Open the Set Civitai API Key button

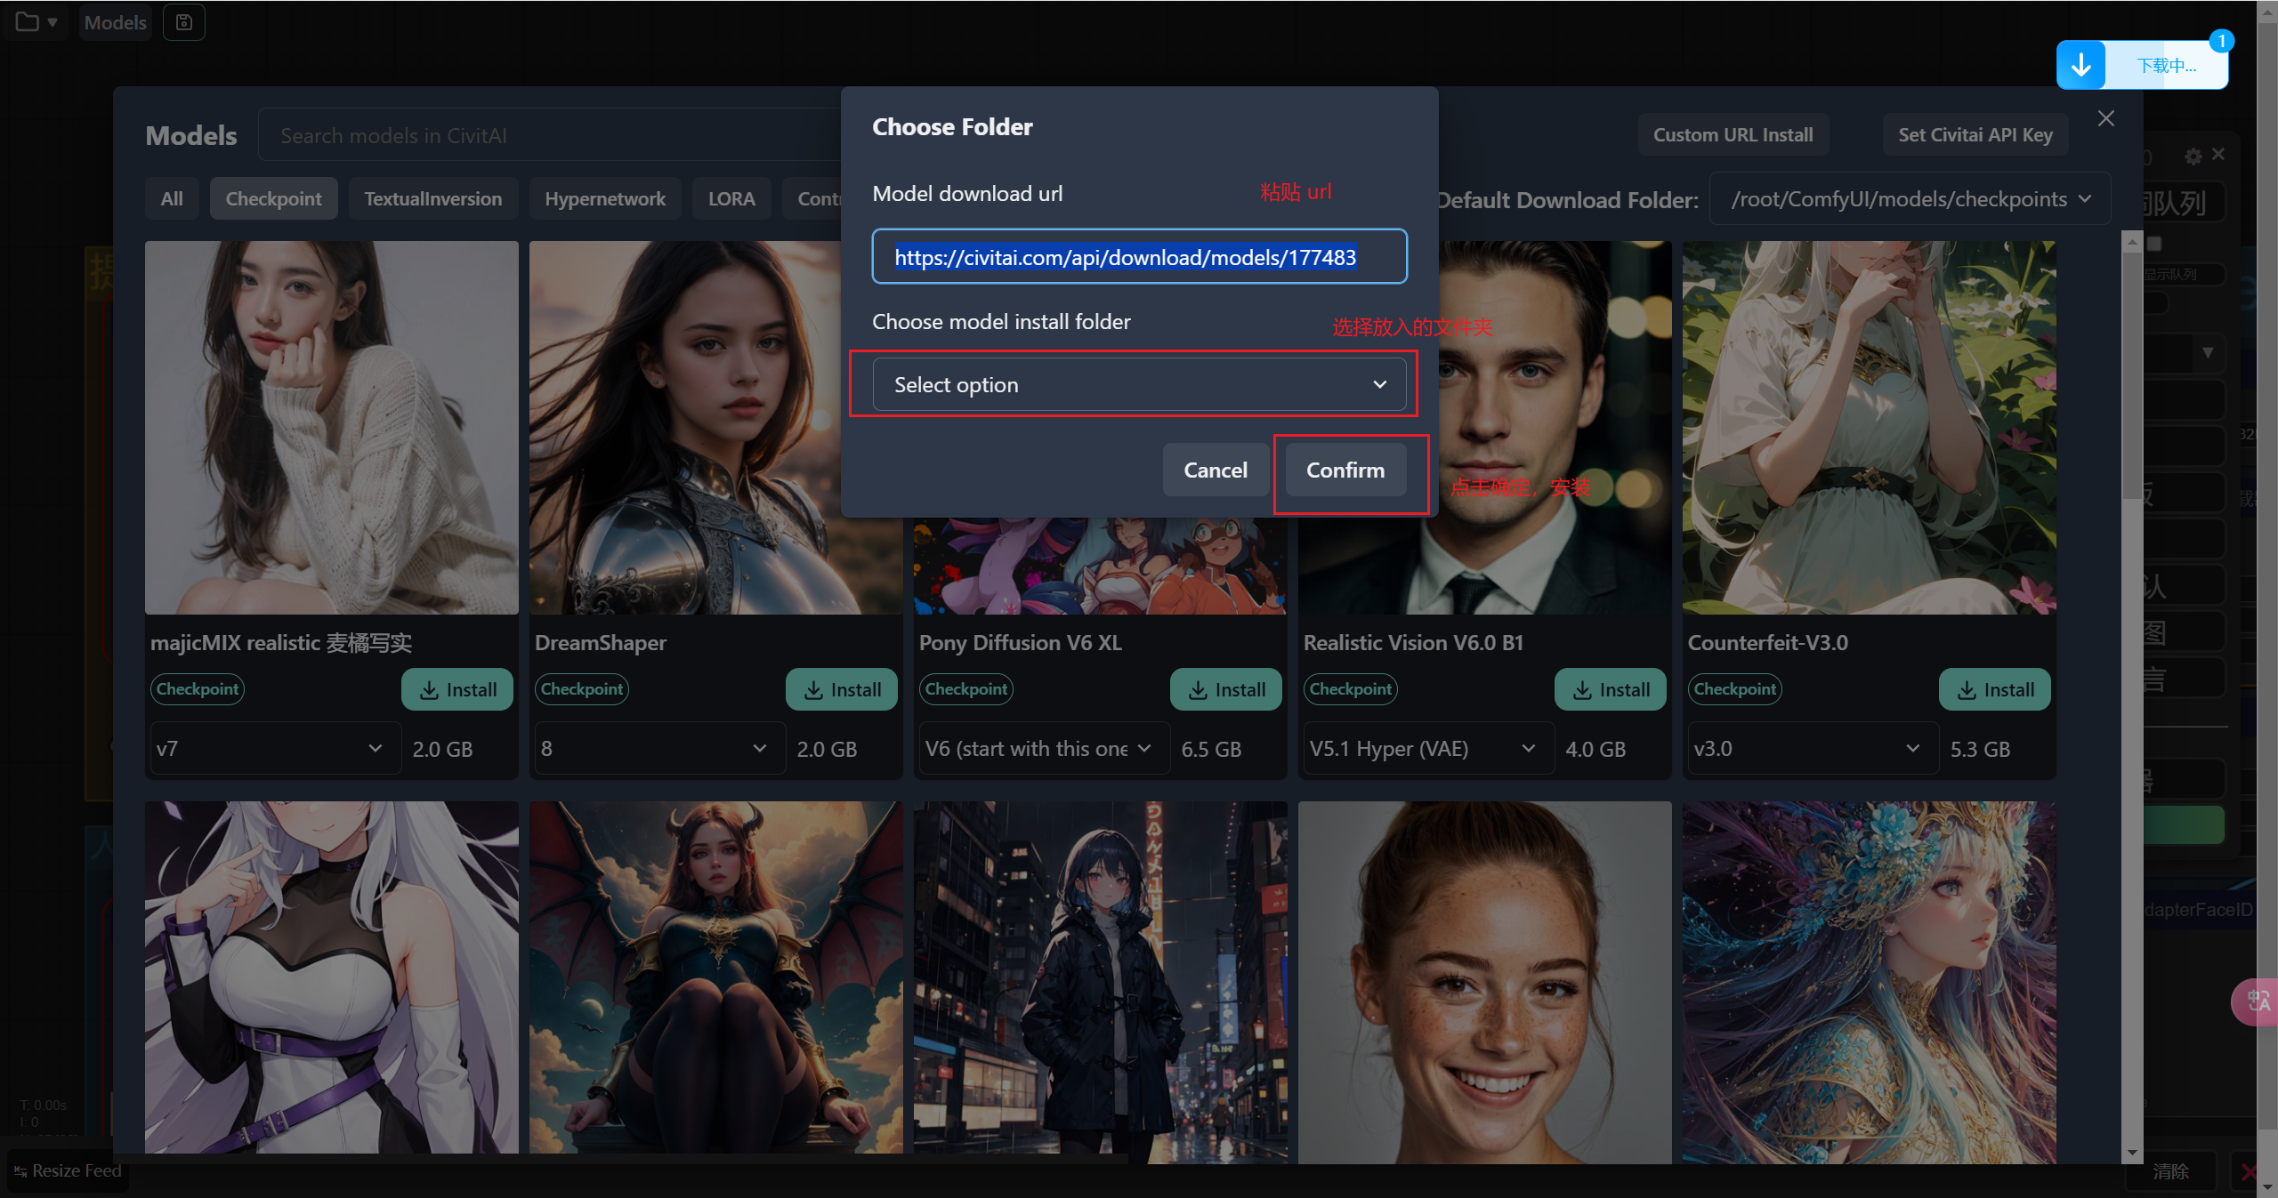pyautogui.click(x=1975, y=135)
